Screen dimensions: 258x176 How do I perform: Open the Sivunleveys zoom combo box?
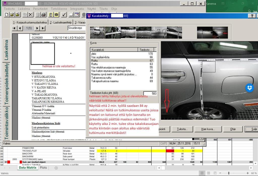click(77, 28)
